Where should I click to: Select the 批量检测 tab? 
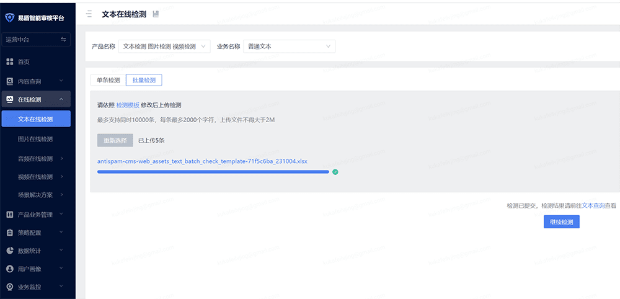click(x=144, y=80)
